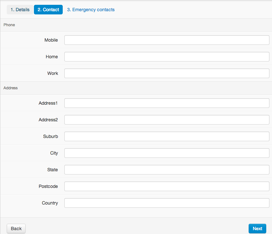
Task: Click the Address section header
Action: [x=11, y=88]
